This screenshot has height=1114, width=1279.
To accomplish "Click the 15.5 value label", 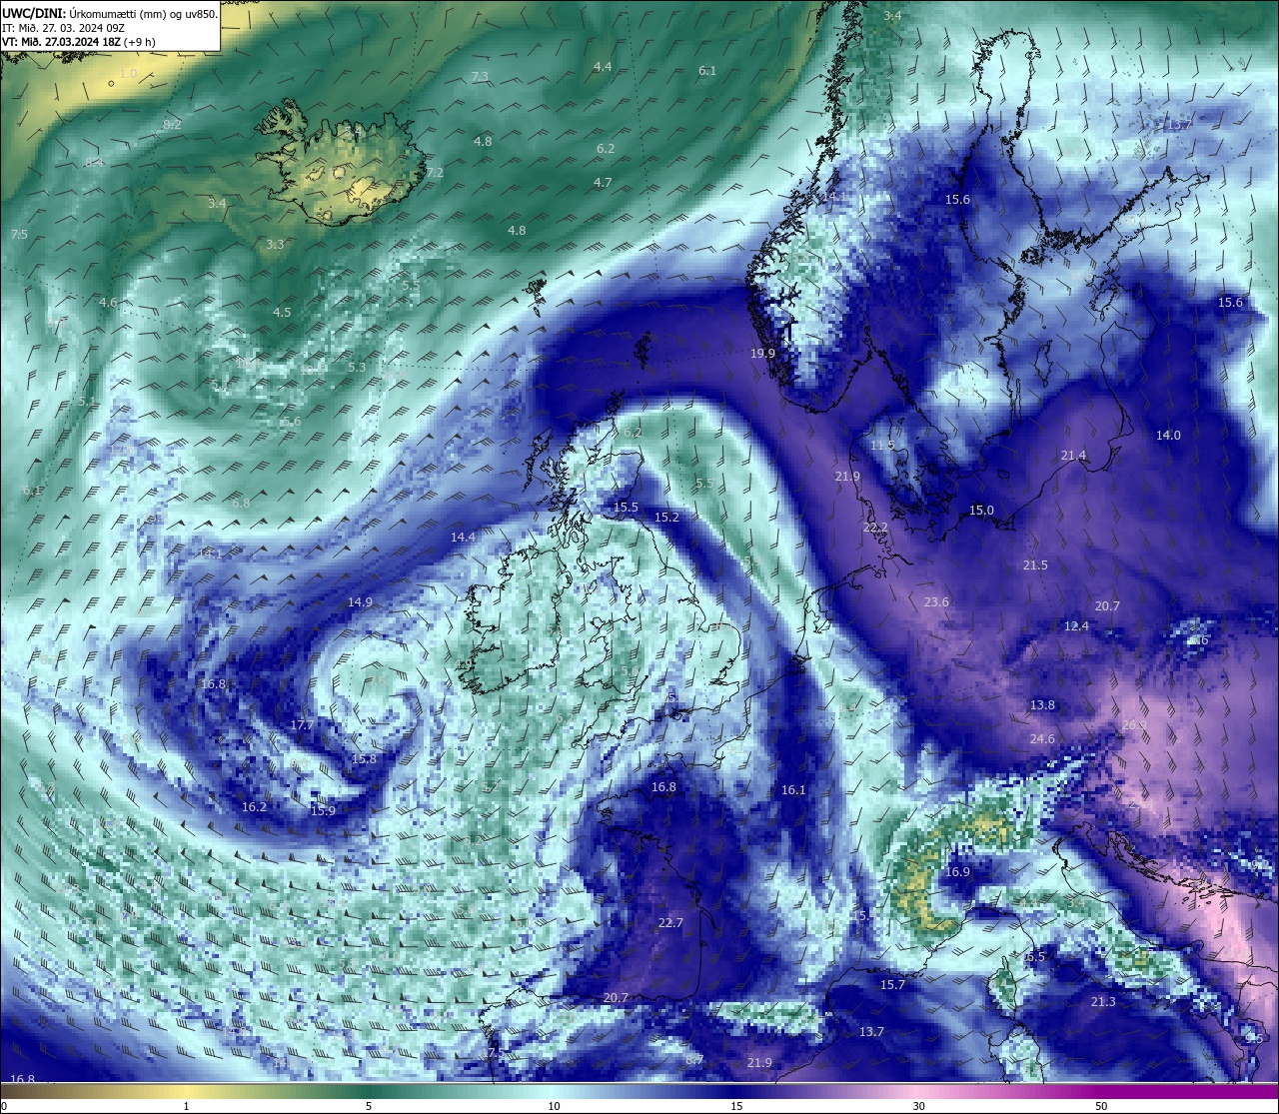I will coord(626,508).
